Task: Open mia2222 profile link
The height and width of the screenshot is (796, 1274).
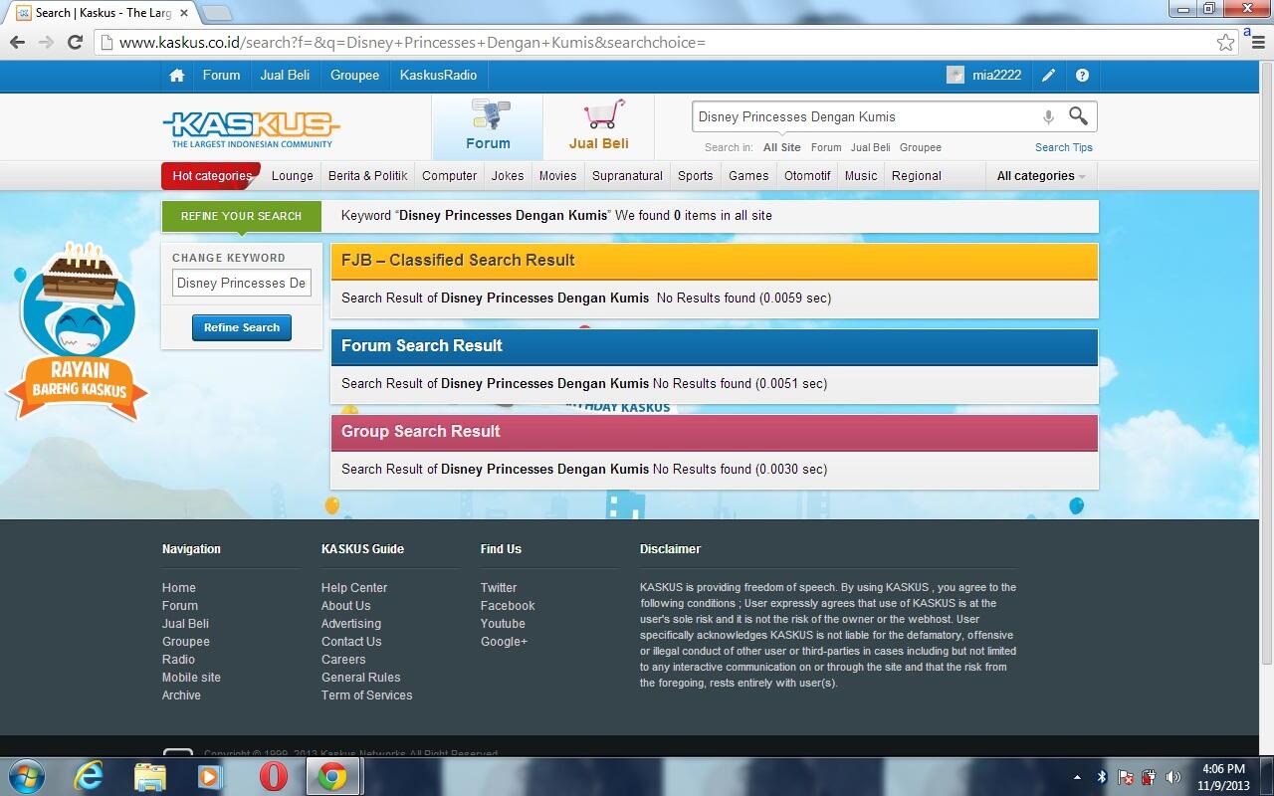Action: (x=997, y=76)
